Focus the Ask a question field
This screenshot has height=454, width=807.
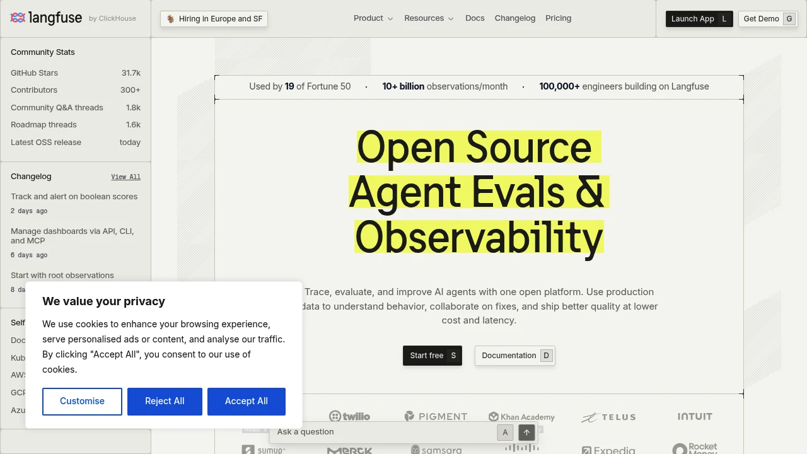[385, 433]
